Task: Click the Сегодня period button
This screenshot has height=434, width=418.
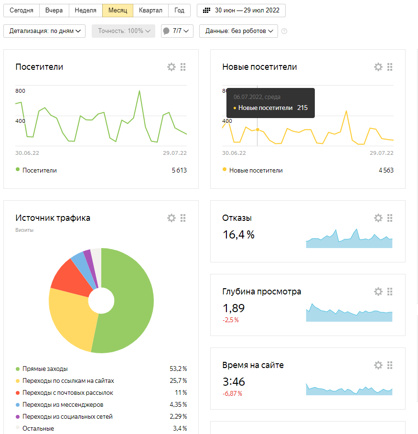Action: point(21,11)
